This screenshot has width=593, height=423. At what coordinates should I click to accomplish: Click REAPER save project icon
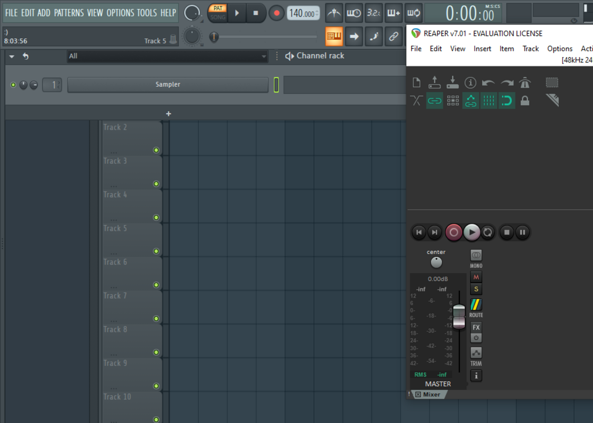(x=452, y=82)
